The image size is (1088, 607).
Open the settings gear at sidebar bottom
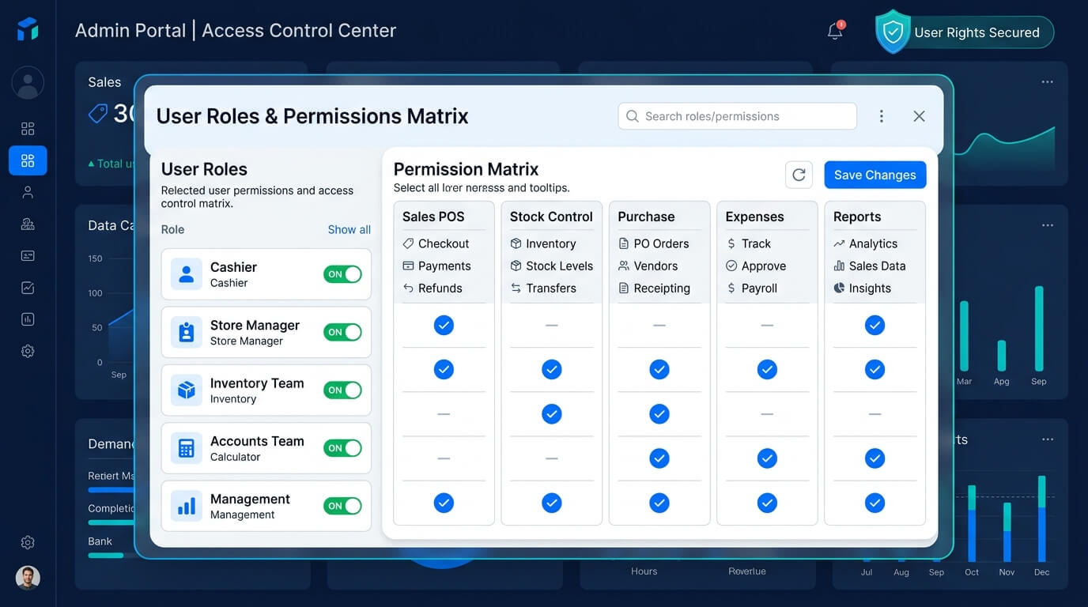28,542
